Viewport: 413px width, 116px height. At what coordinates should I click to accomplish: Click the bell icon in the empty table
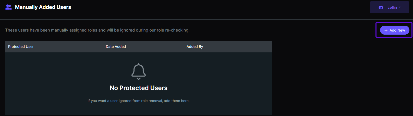[139, 71]
